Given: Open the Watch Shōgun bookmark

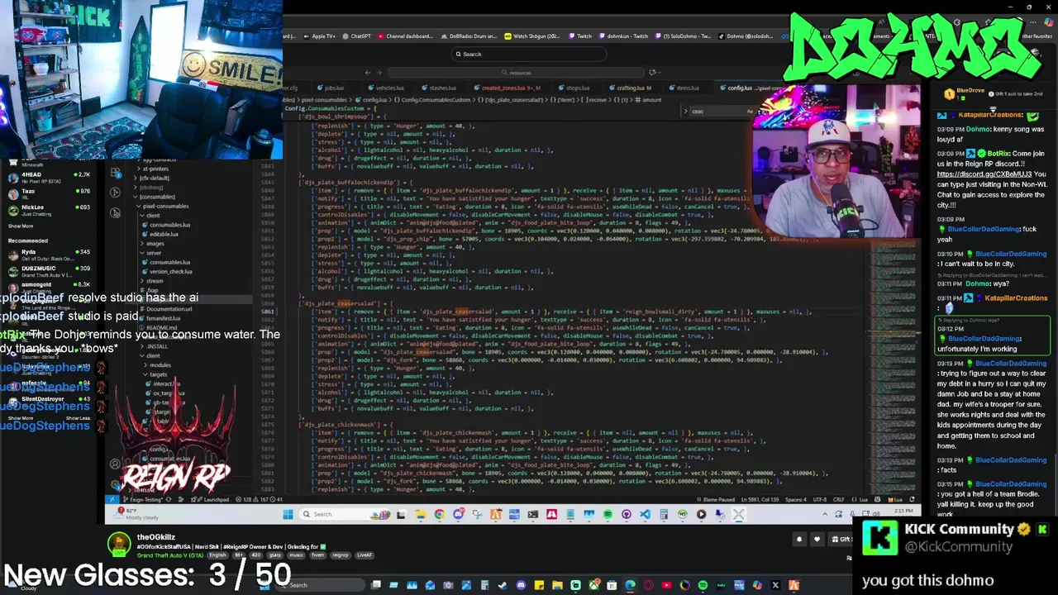Looking at the screenshot, I should [x=532, y=36].
